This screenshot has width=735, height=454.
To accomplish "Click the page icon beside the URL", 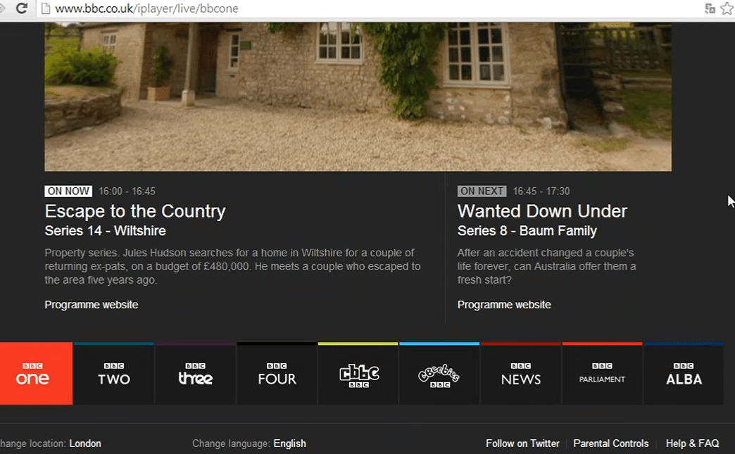I will 46,8.
